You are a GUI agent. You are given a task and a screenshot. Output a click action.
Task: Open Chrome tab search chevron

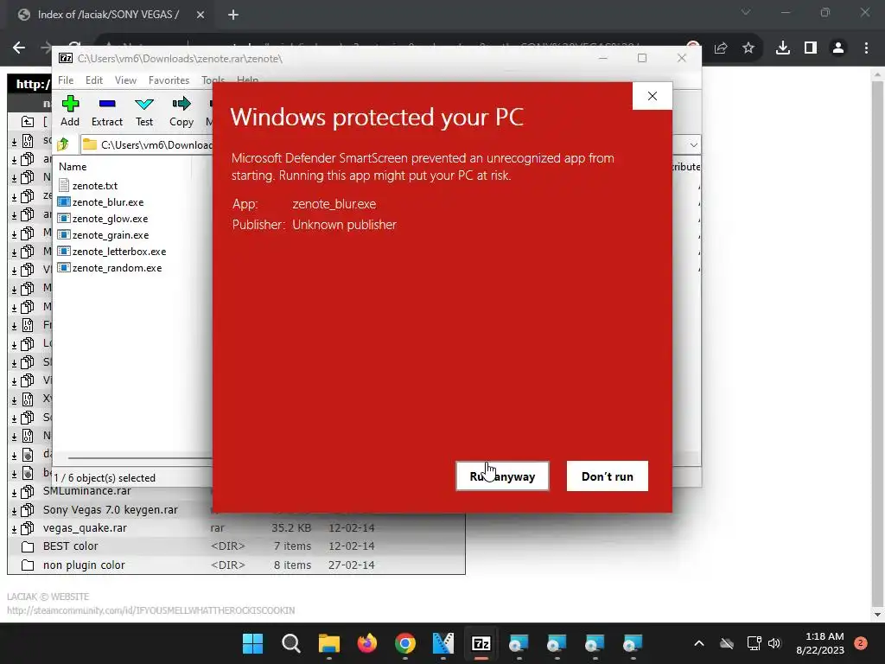[x=746, y=12]
